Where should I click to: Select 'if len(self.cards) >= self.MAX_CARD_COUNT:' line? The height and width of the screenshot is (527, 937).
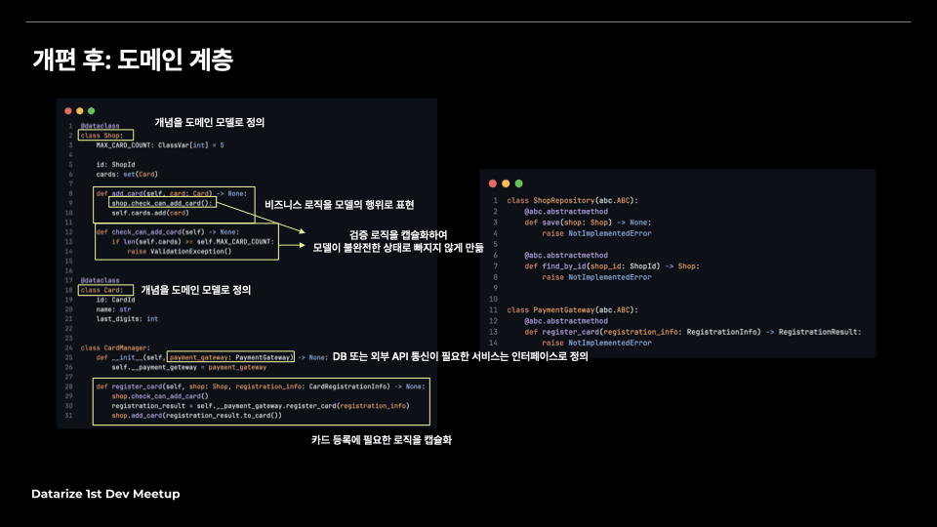193,242
